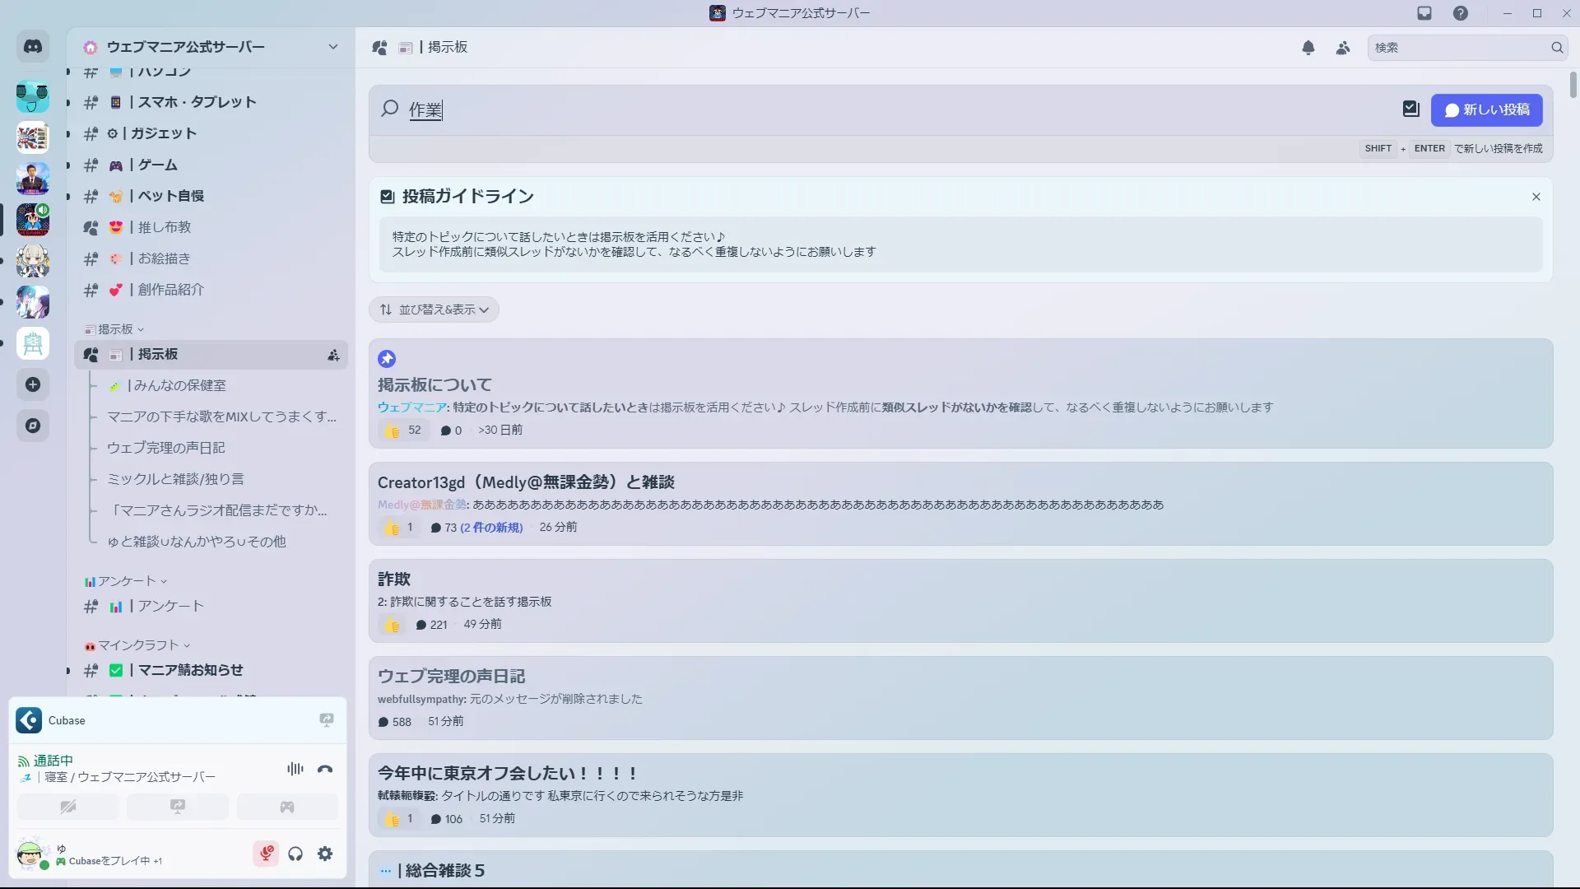Disconnect from the voice call
The height and width of the screenshot is (889, 1580).
click(x=325, y=769)
